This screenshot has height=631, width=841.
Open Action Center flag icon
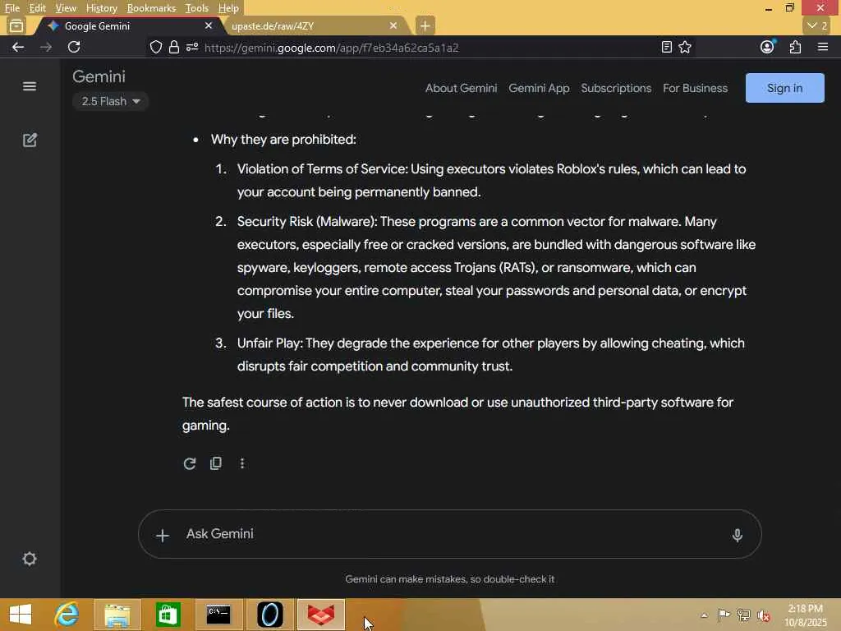[724, 615]
